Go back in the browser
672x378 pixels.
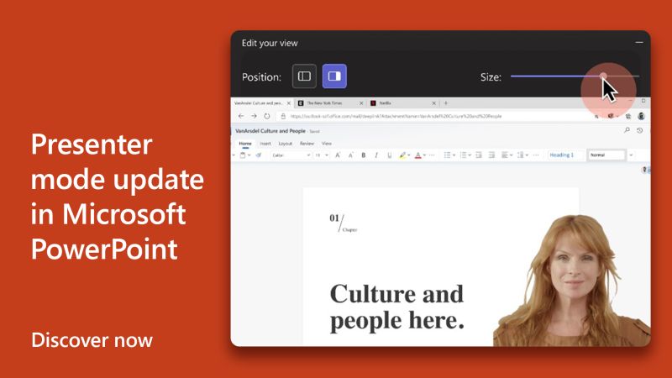point(241,116)
